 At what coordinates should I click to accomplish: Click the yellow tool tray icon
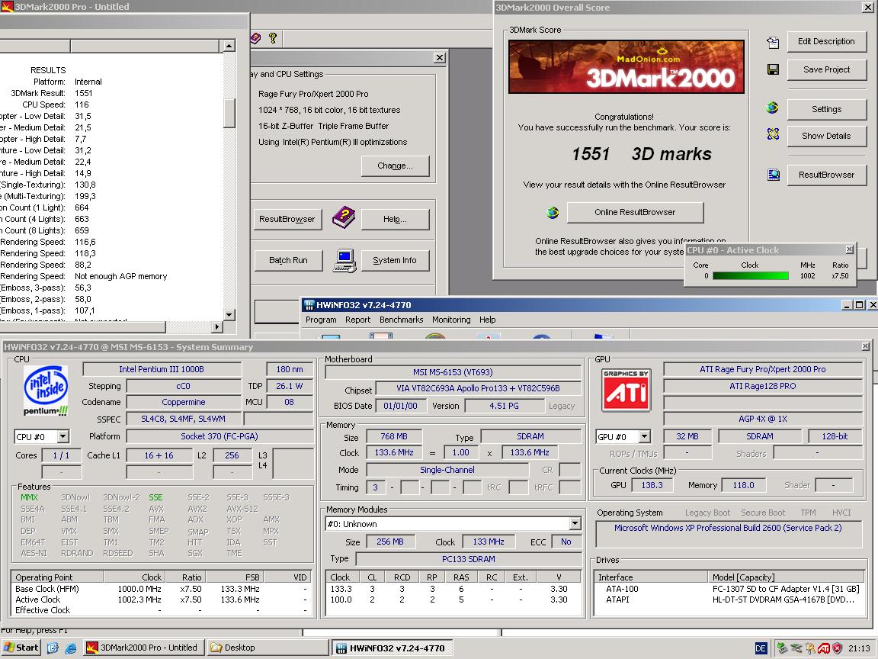click(x=810, y=648)
